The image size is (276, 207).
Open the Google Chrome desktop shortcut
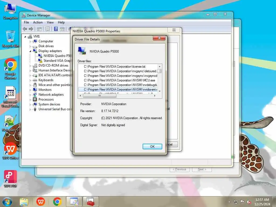point(11,69)
